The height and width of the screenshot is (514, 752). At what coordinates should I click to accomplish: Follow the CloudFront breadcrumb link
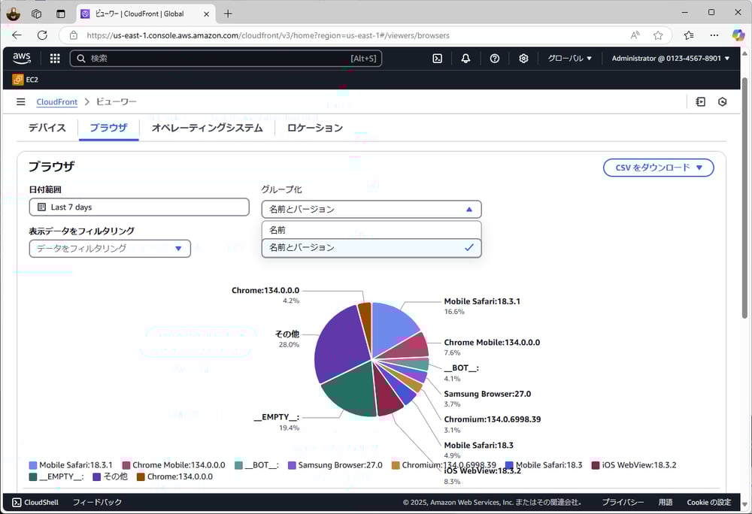pyautogui.click(x=56, y=101)
